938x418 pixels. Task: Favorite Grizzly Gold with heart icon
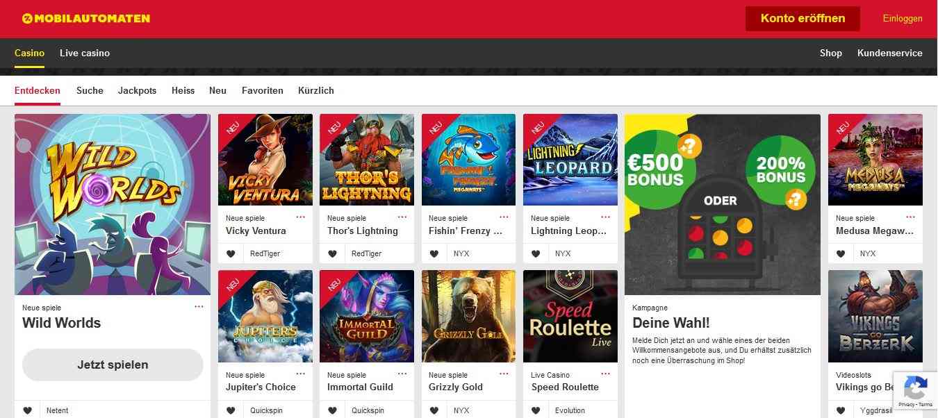coord(434,410)
